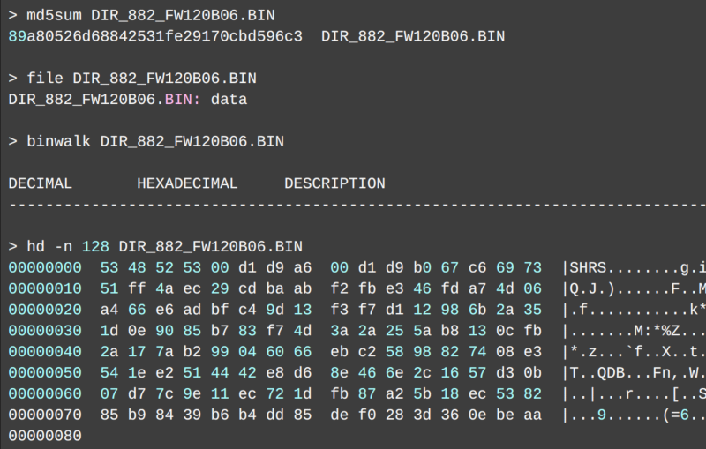706x449 pixels.
Task: Click the dashed separator line under headers
Action: pos(353,206)
